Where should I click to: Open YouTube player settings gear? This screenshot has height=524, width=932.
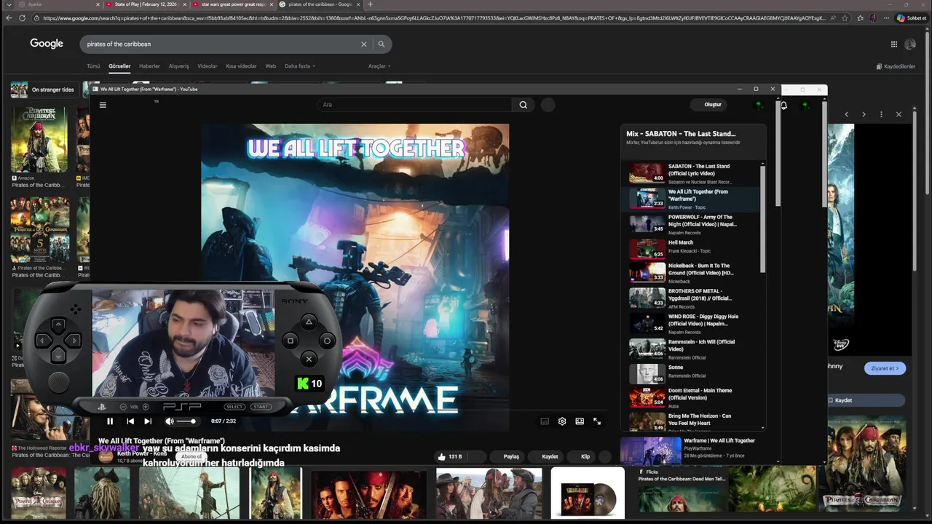tap(562, 421)
